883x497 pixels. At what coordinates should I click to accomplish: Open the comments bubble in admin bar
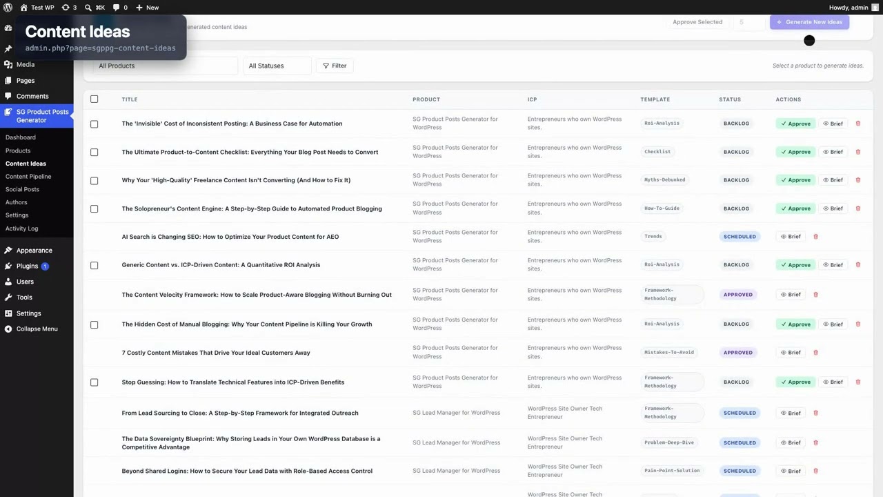point(116,8)
